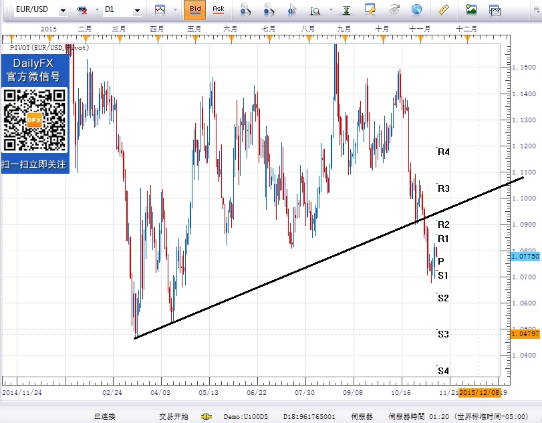Click the orange 2015/12/08 date tag

click(479, 392)
